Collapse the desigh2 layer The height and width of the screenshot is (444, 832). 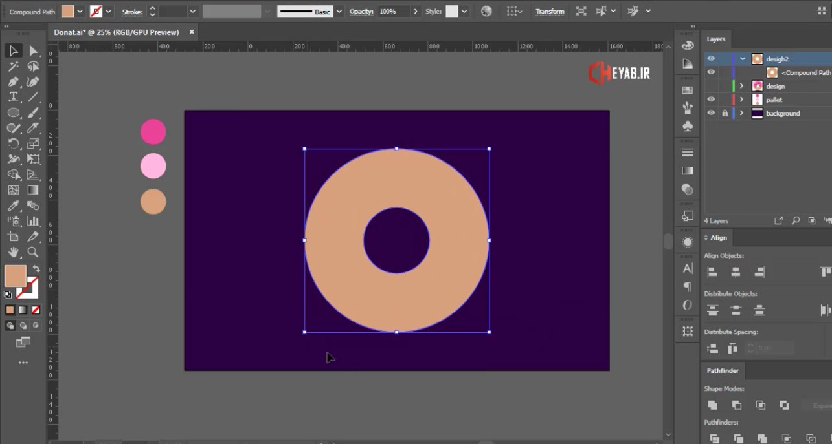(x=743, y=59)
